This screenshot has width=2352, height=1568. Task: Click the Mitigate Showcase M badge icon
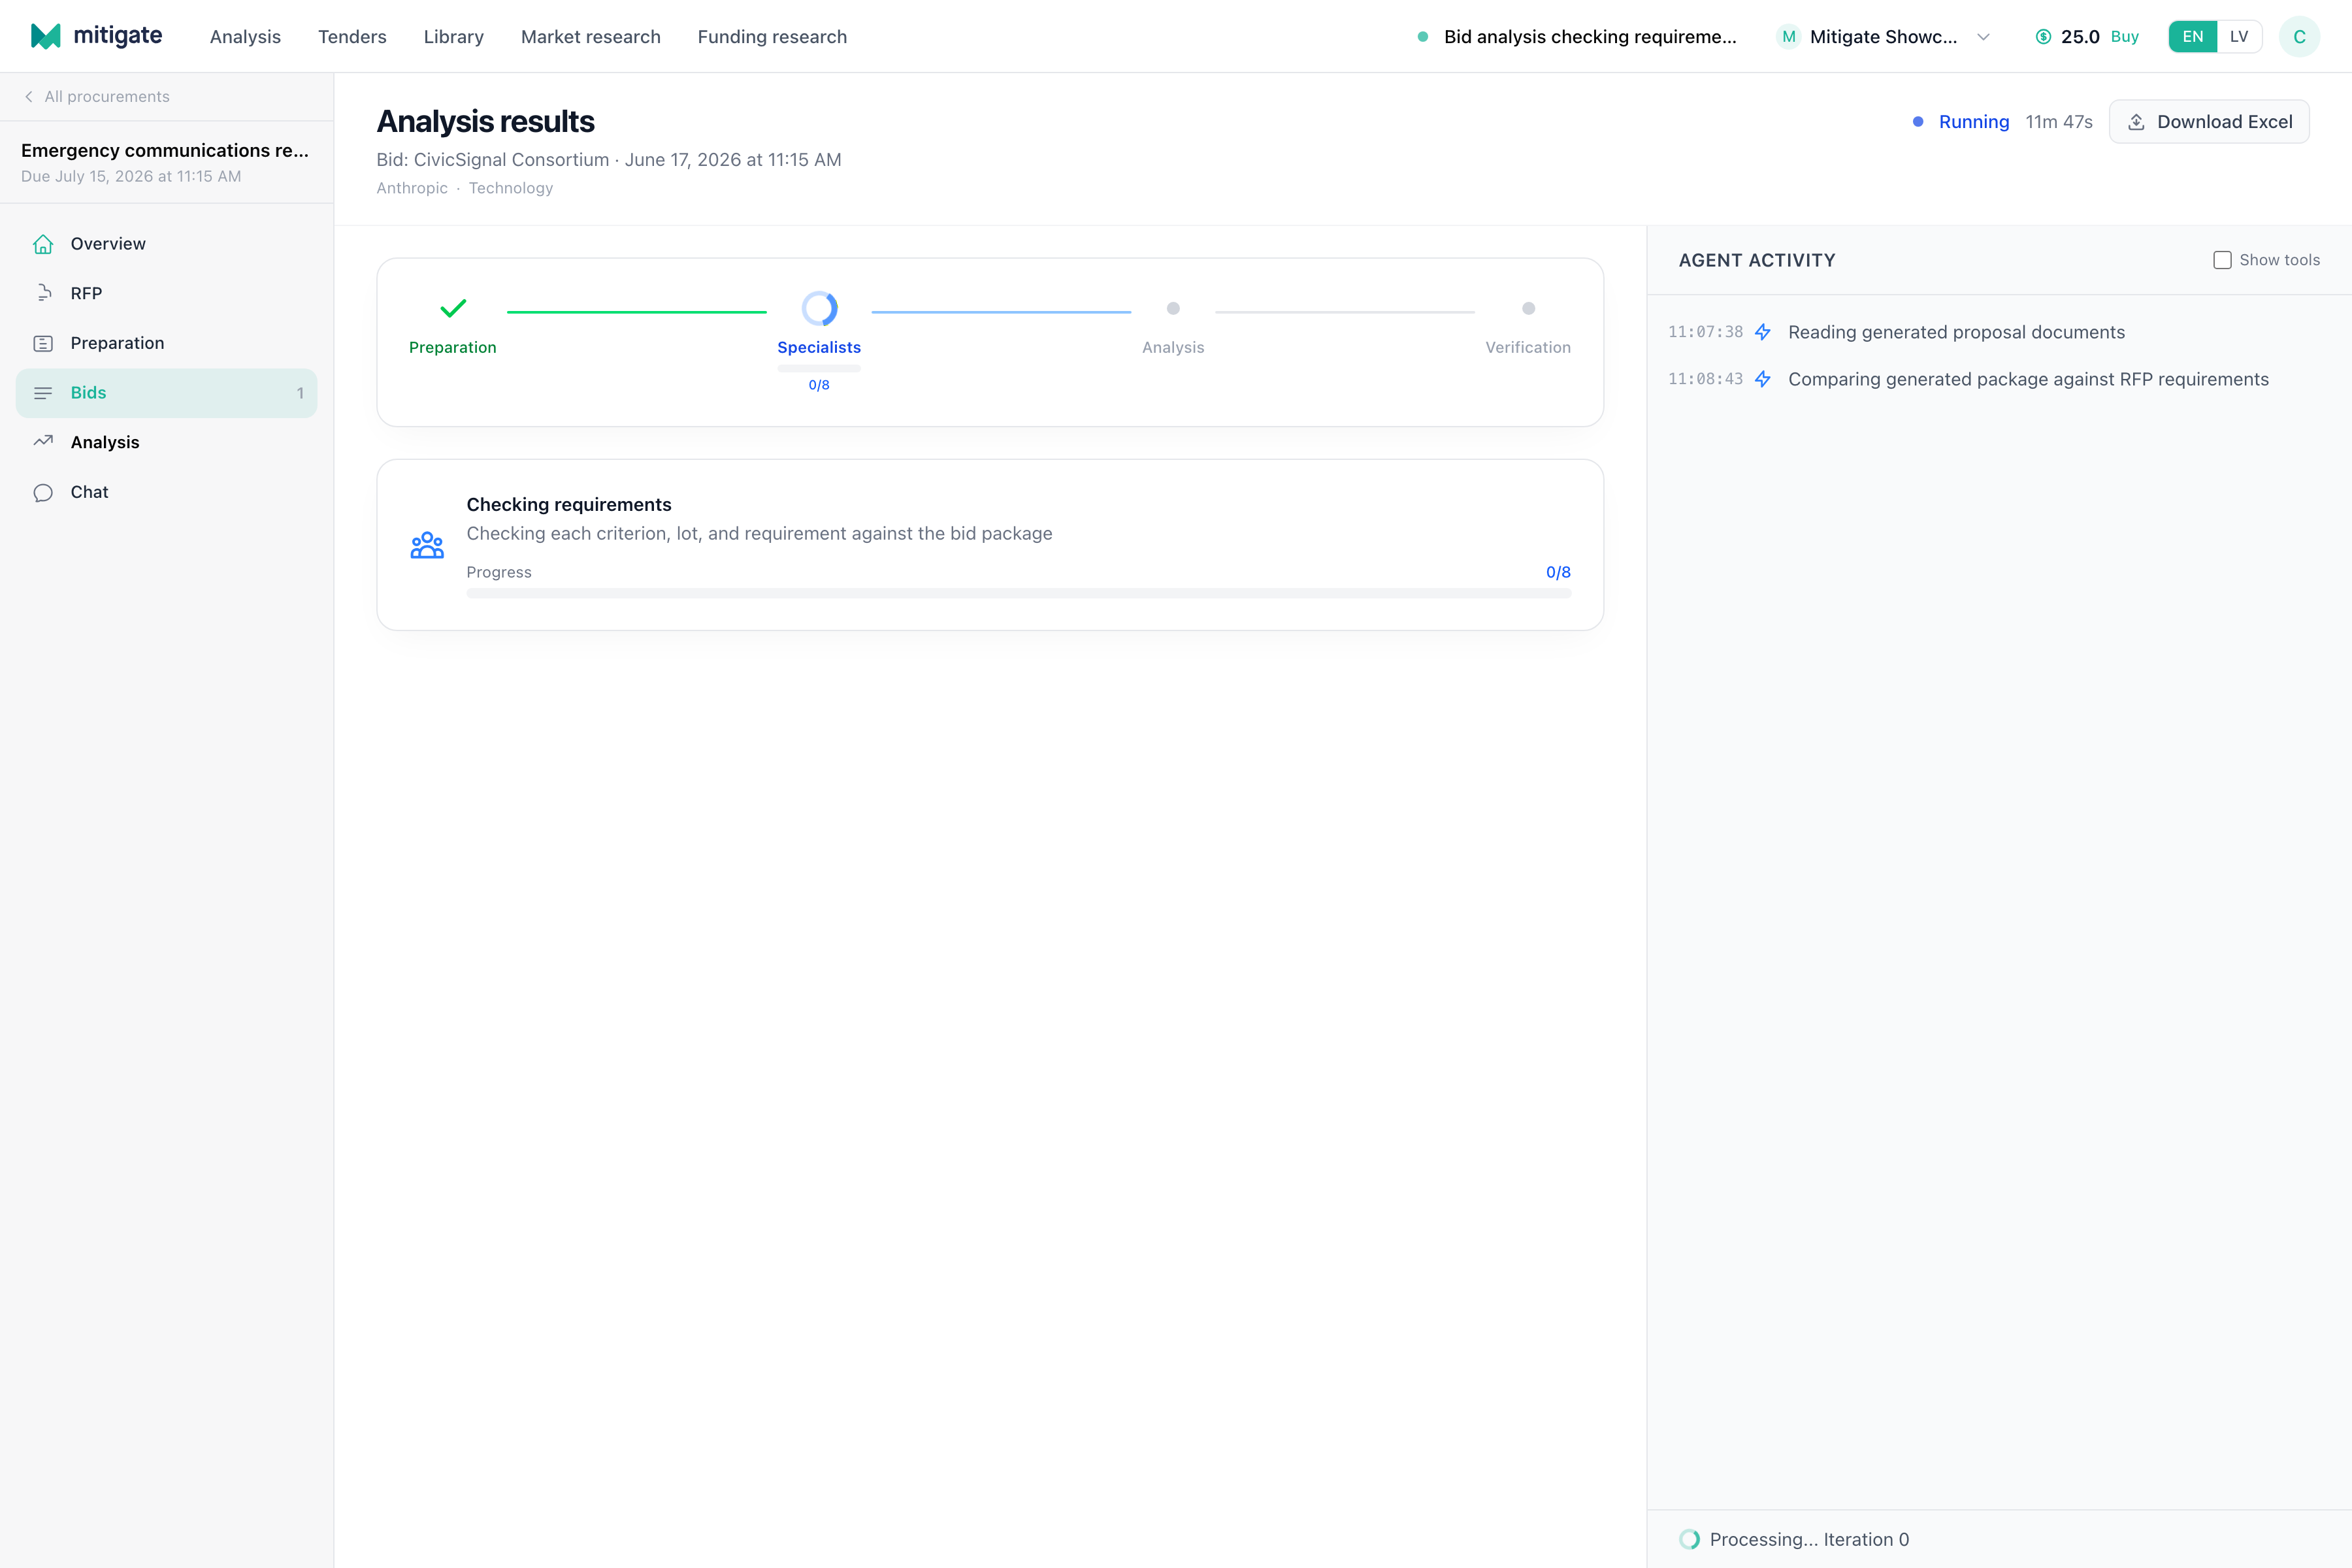(1788, 37)
